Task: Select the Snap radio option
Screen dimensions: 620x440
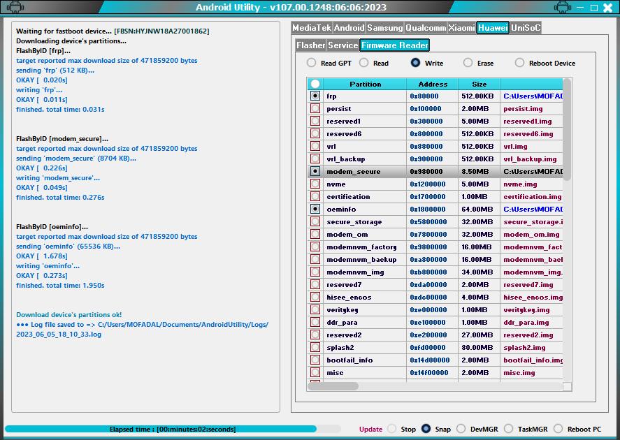Action: pos(426,429)
